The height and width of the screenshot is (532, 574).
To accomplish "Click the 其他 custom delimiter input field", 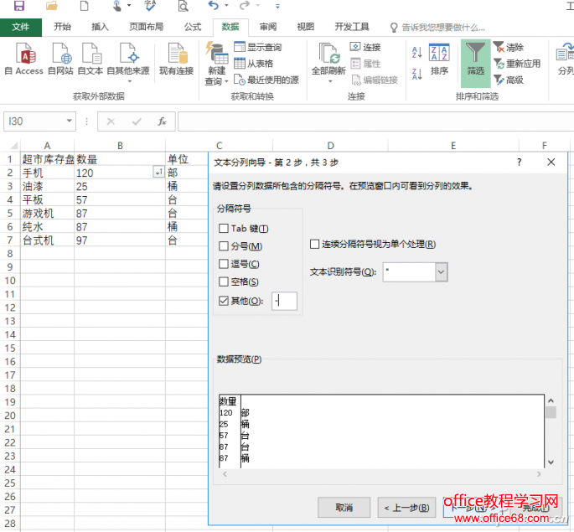I will pyautogui.click(x=284, y=300).
